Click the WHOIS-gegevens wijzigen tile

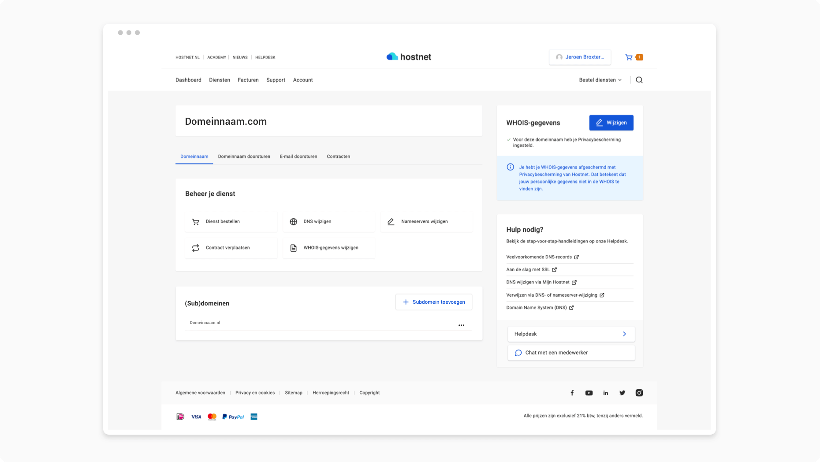[x=329, y=248]
